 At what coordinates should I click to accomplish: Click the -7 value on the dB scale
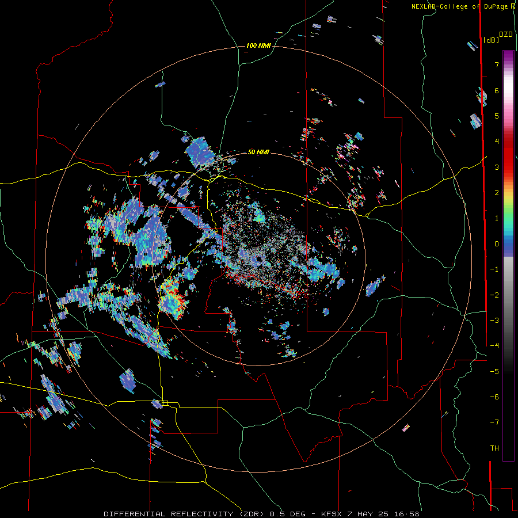tap(494, 422)
